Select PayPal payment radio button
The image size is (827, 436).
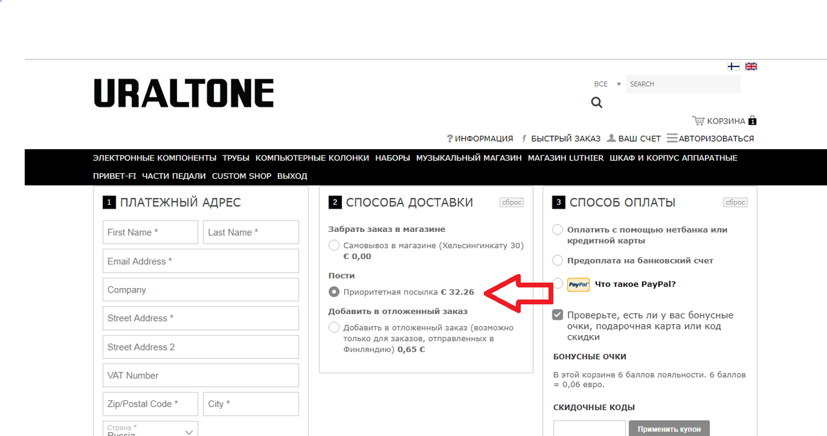point(558,284)
